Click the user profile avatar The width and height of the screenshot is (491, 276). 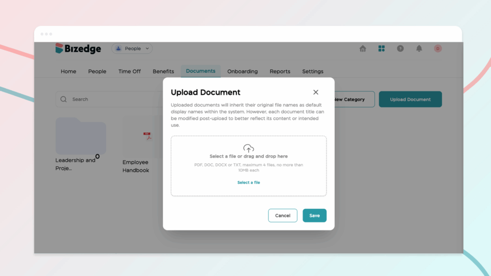pyautogui.click(x=438, y=48)
